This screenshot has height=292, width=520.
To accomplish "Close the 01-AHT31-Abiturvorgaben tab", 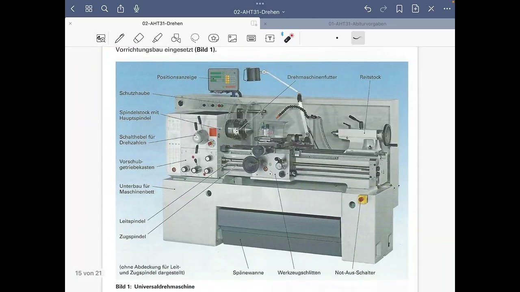I will pos(265,24).
